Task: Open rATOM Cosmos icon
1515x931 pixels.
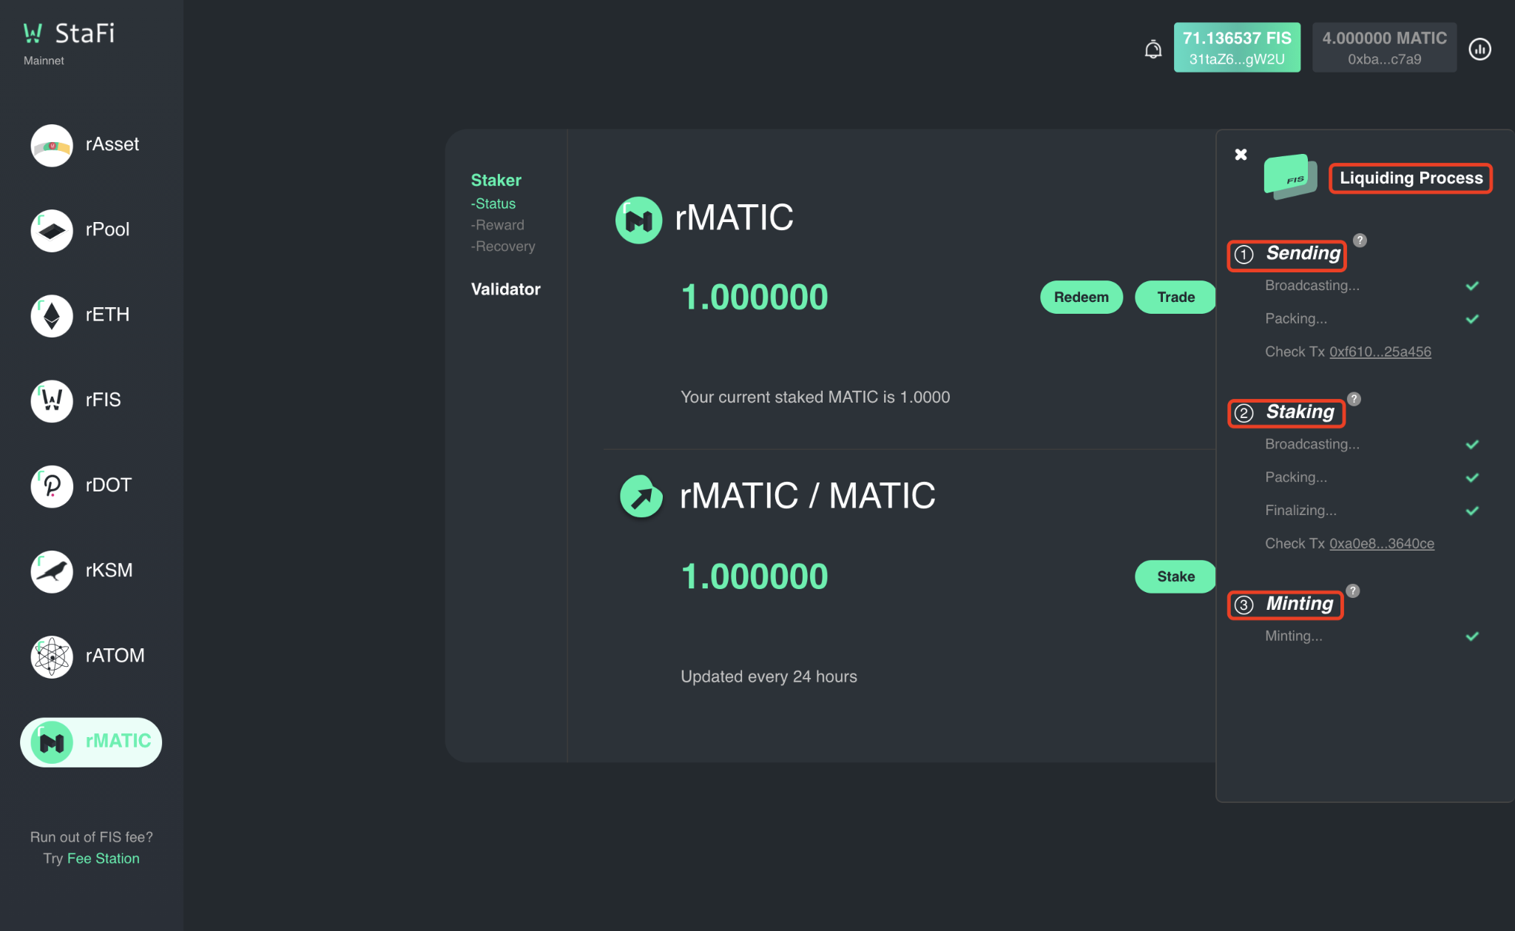Action: tap(52, 656)
